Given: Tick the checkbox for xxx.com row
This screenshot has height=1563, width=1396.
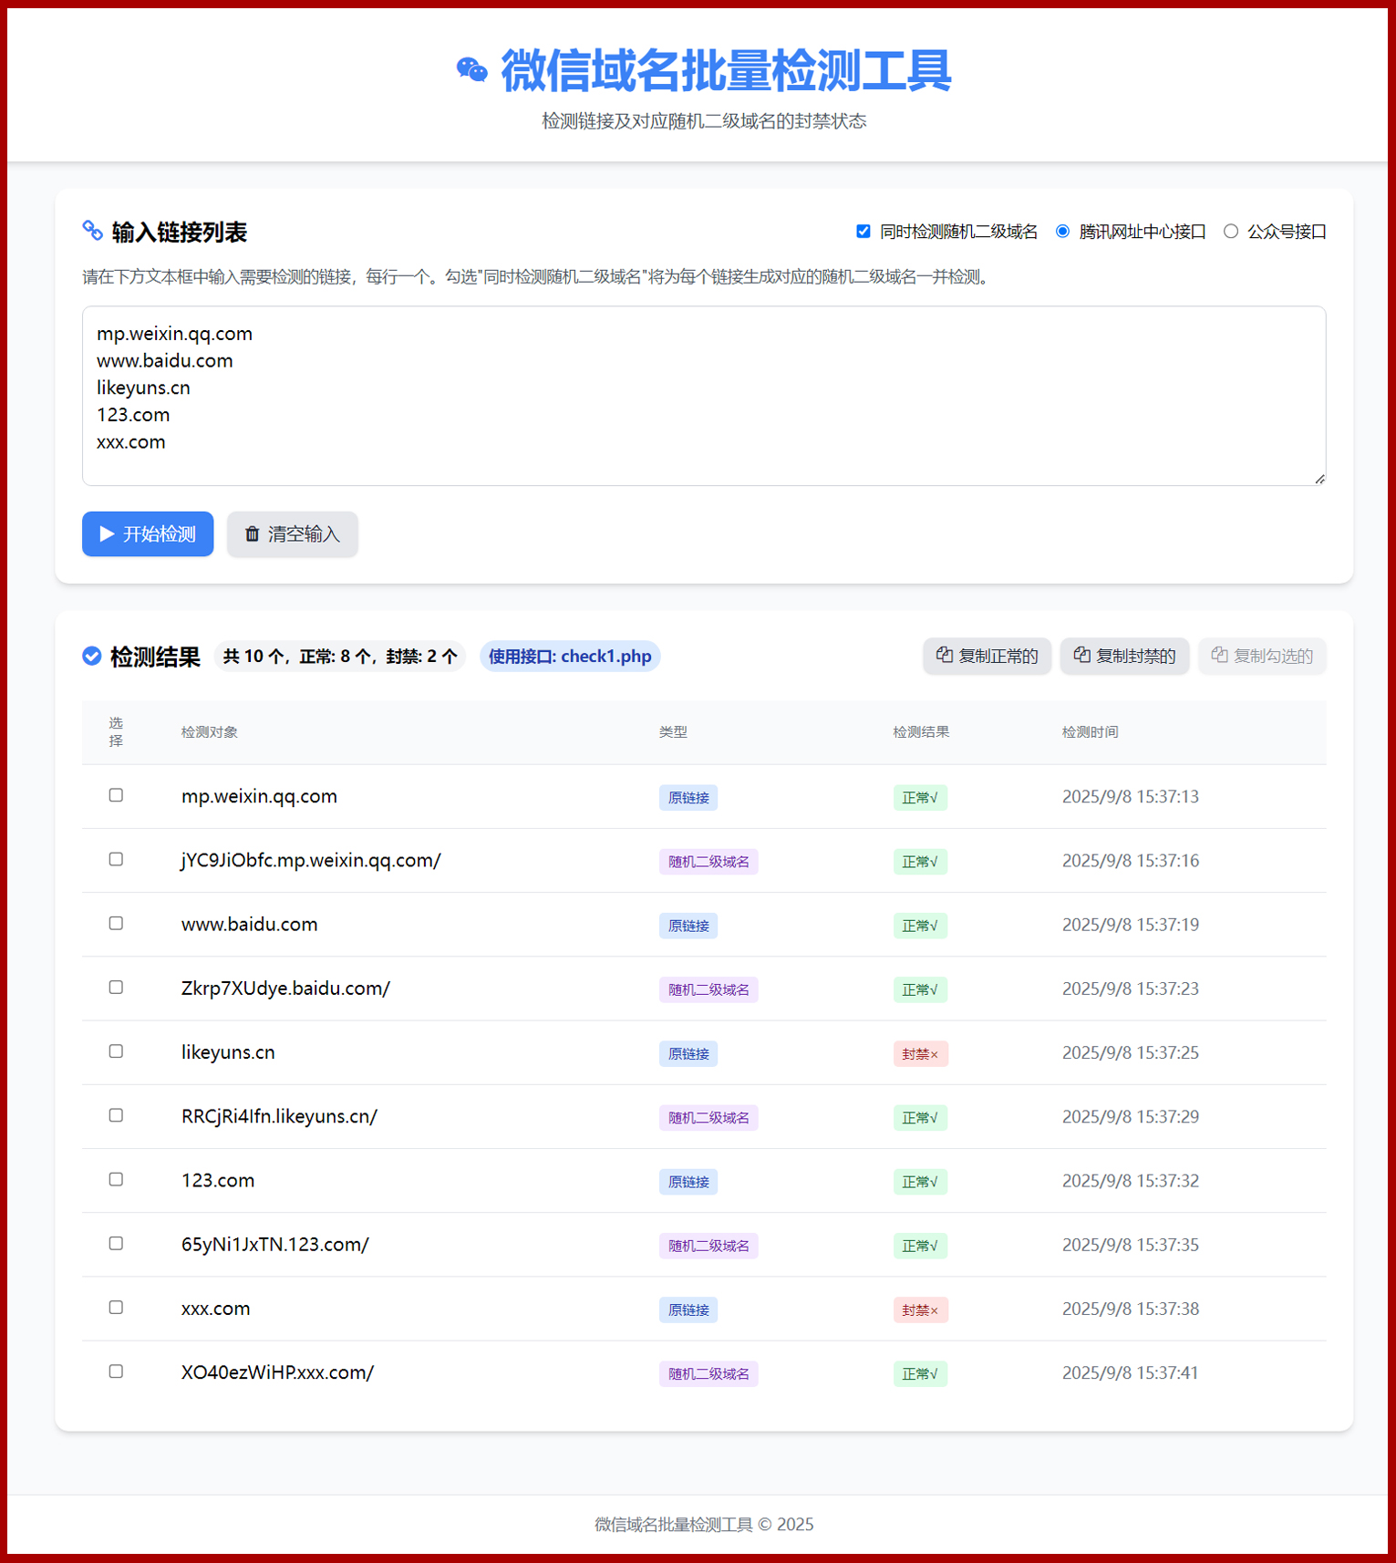Looking at the screenshot, I should [116, 1308].
